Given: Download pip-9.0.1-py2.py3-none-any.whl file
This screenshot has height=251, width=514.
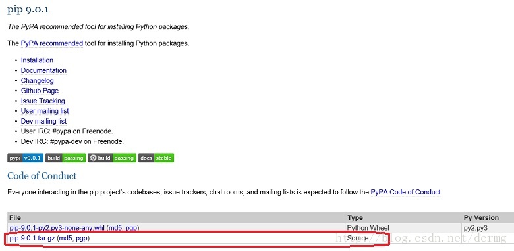Looking at the screenshot, I should [x=58, y=228].
